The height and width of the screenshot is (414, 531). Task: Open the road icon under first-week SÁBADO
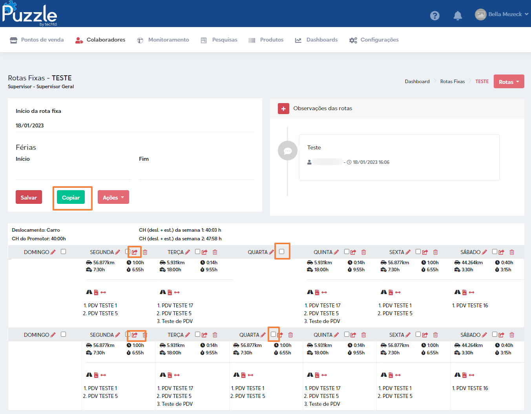point(458,292)
